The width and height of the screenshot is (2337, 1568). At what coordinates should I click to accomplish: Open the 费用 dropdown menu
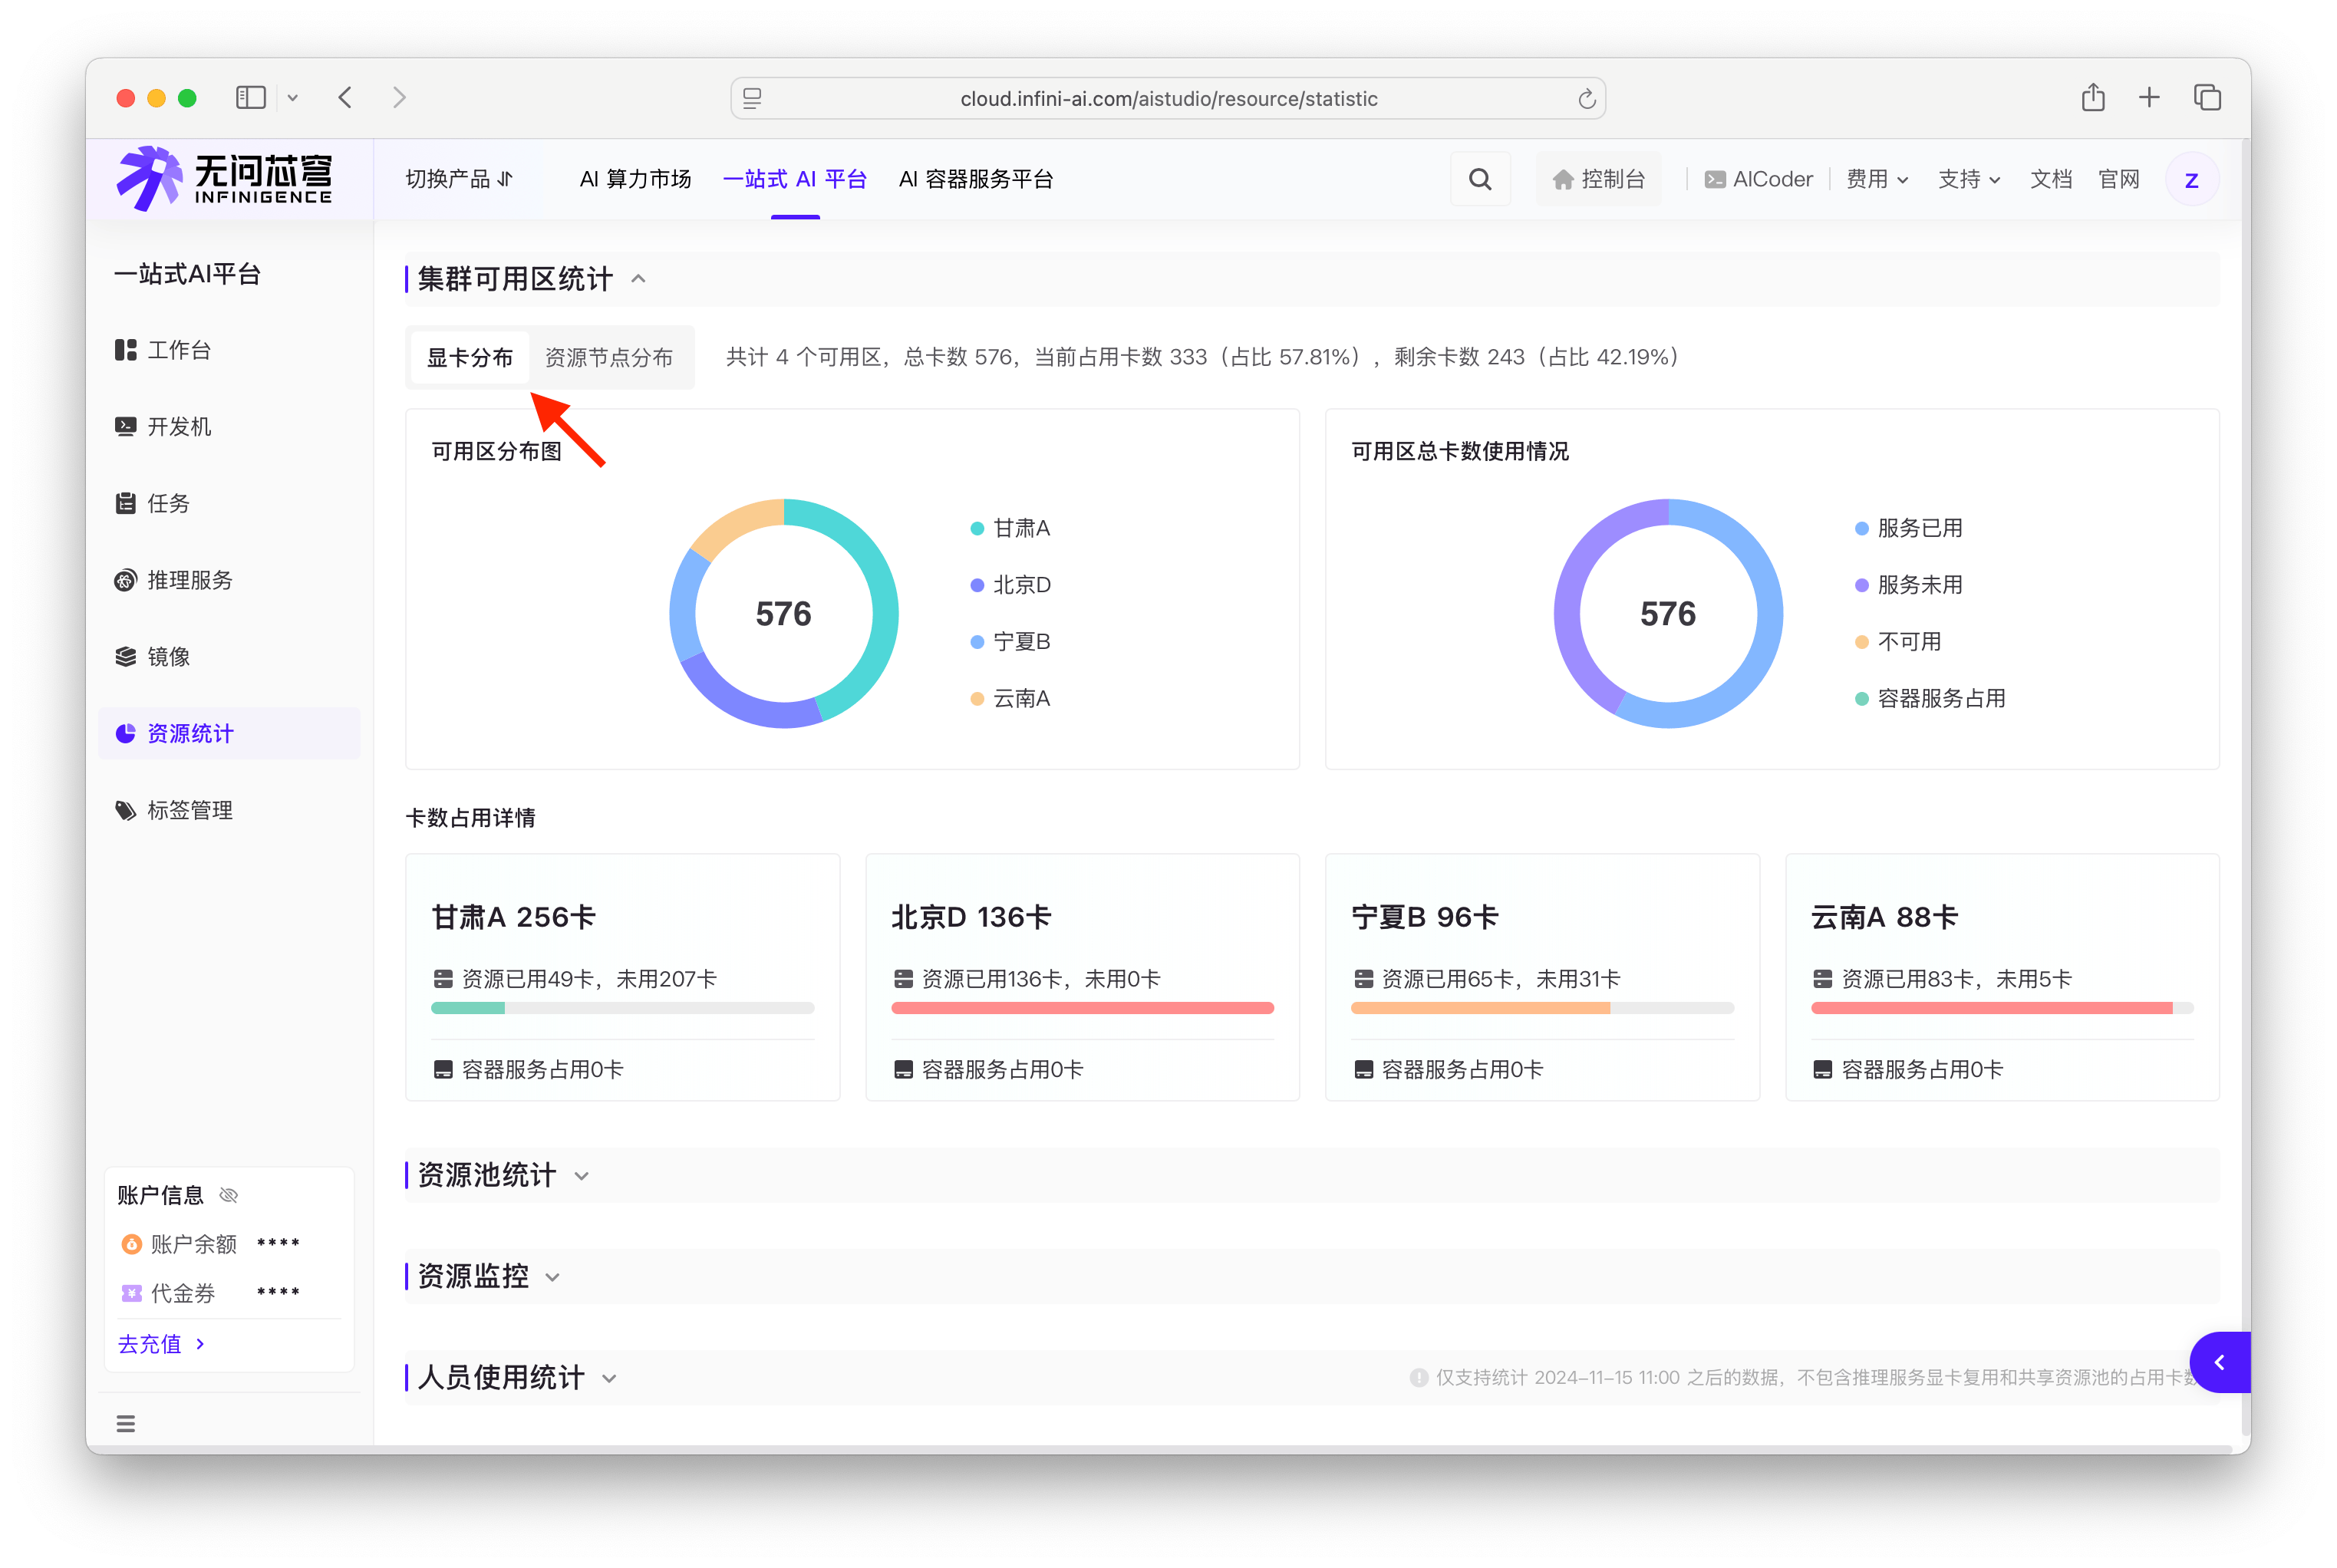(x=1876, y=179)
